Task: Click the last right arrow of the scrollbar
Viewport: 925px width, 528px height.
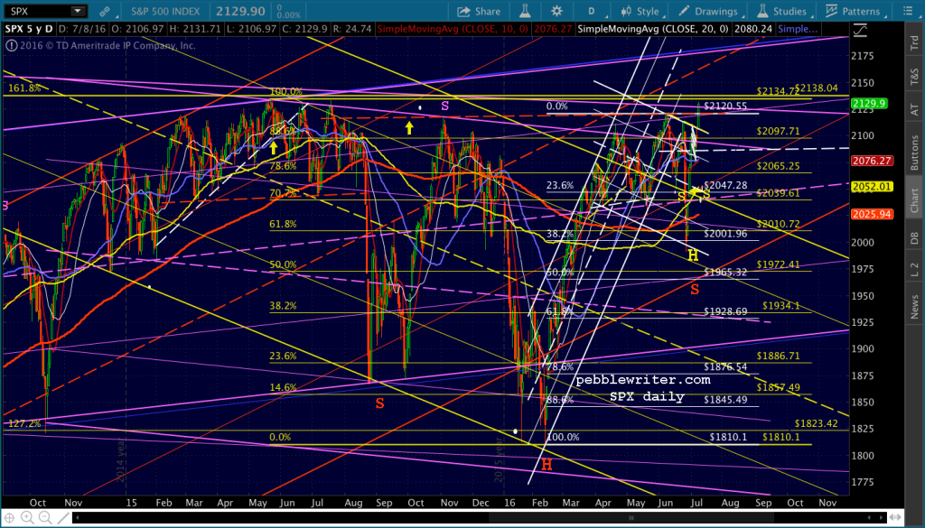Action: tap(881, 517)
